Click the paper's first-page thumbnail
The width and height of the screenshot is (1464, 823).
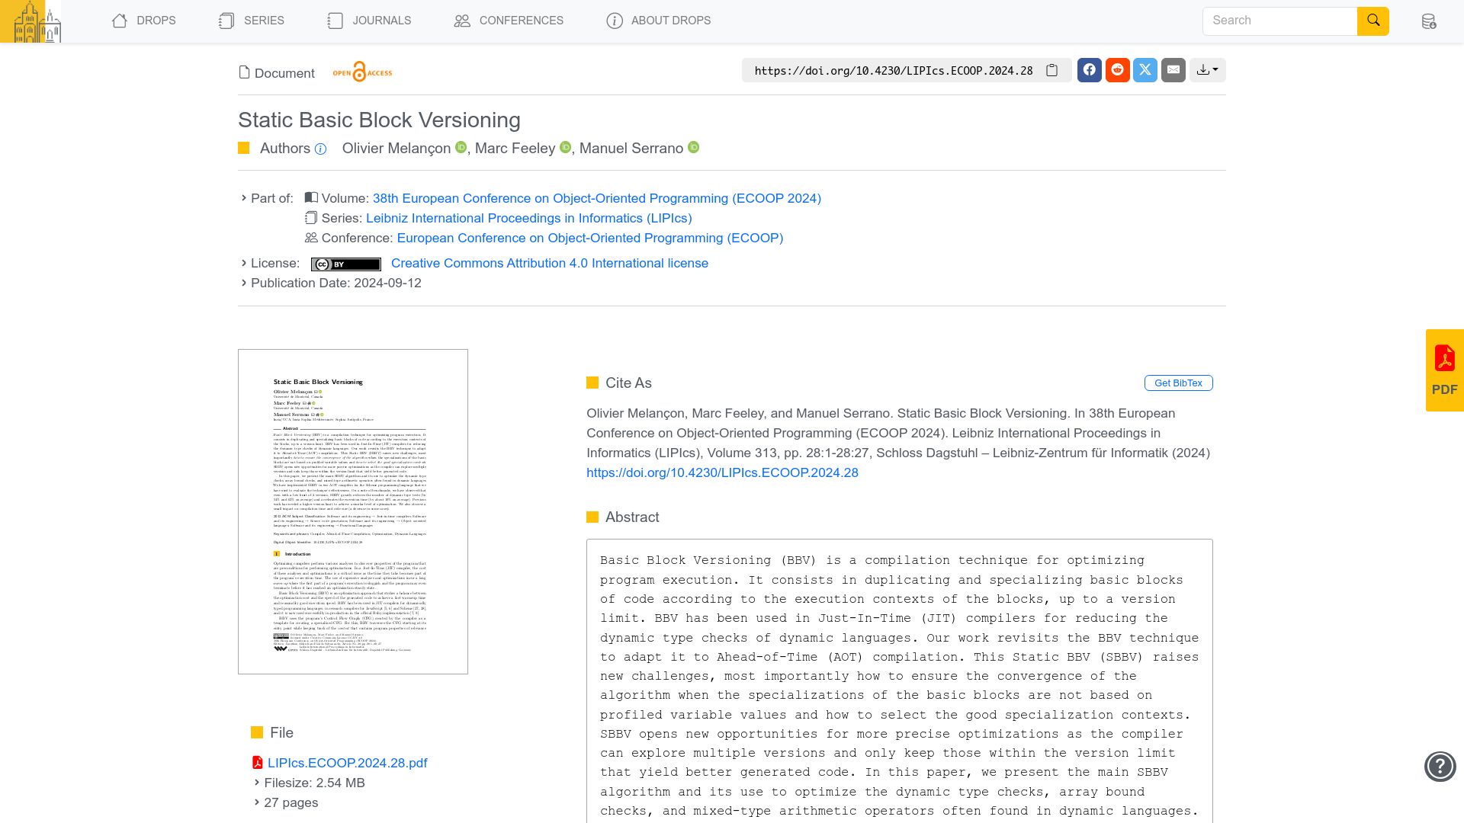point(353,511)
